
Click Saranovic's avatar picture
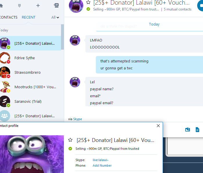tap(5, 101)
